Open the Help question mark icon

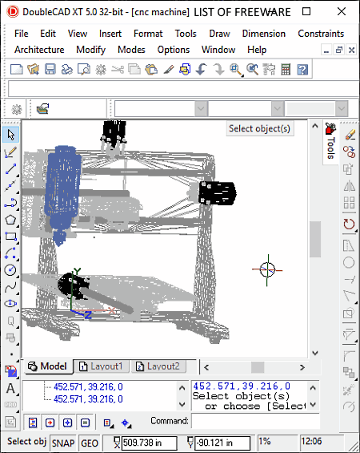(x=302, y=69)
